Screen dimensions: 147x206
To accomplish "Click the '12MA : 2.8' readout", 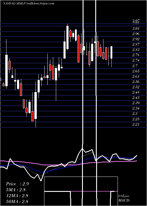I will pyautogui.click(x=17, y=195).
